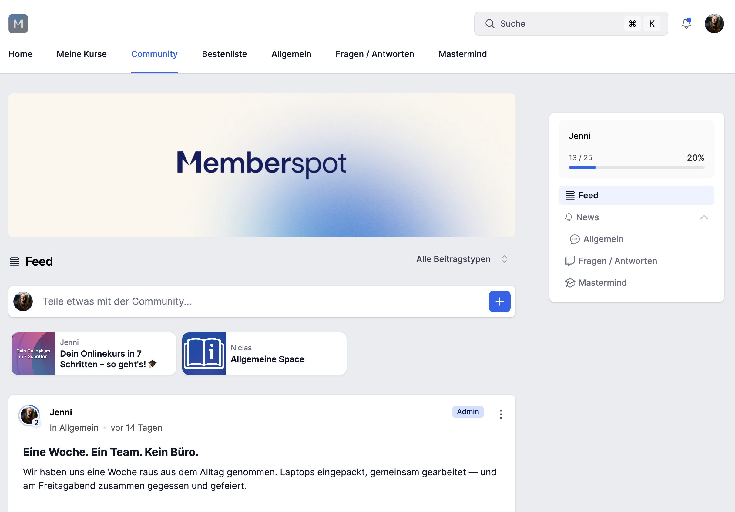
Task: Click In Allgemein link on post
Action: [x=74, y=427]
